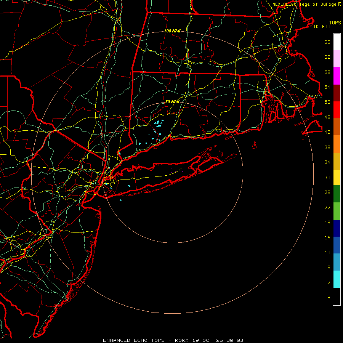Click the 100 NMI range ring label

coord(172,31)
